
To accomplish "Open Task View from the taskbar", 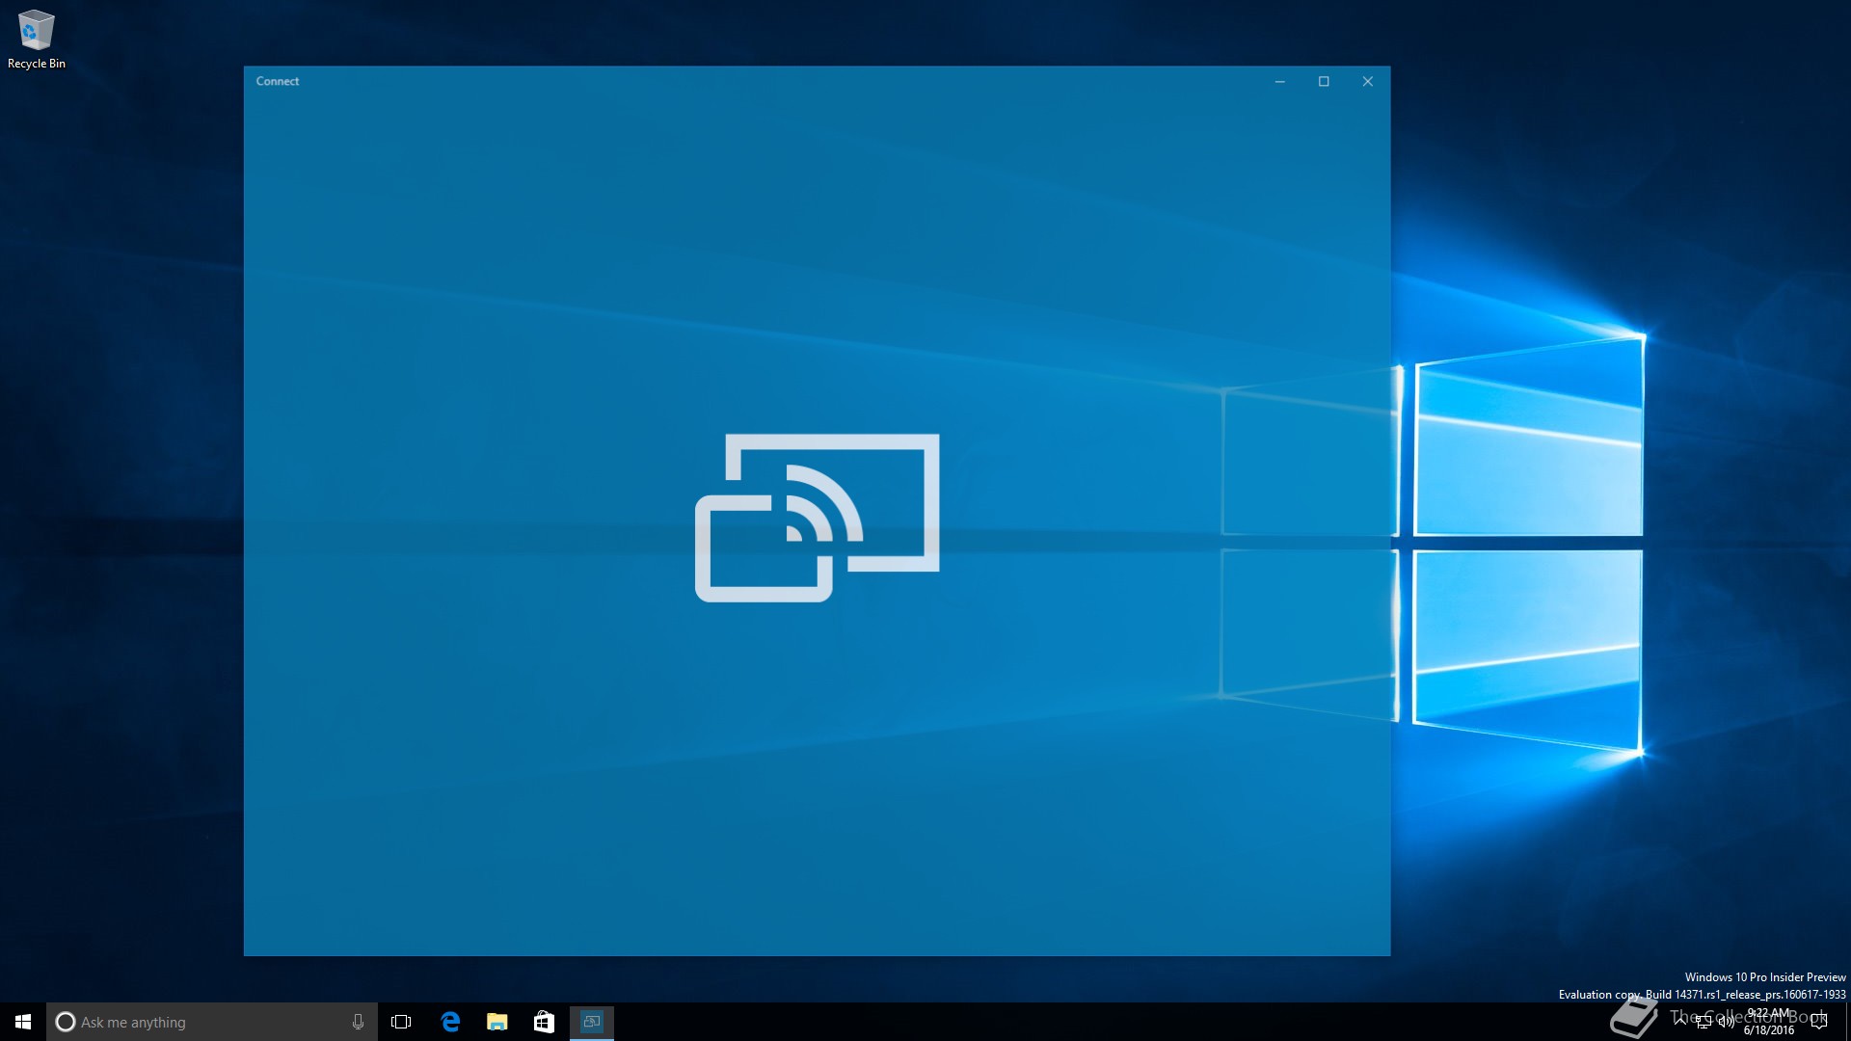I will [x=401, y=1022].
